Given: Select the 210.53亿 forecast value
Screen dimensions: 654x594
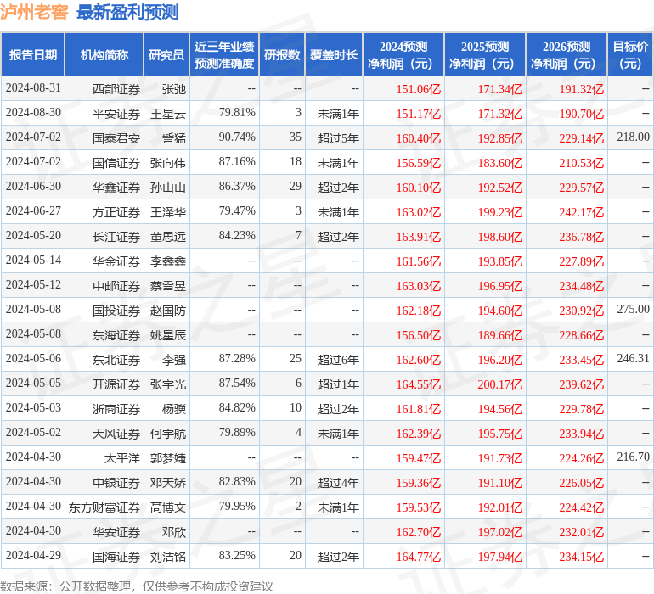Looking at the screenshot, I should tap(582, 163).
